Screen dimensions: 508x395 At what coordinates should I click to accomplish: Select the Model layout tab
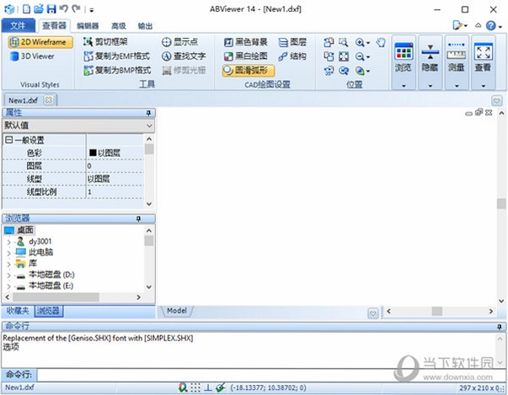[177, 311]
